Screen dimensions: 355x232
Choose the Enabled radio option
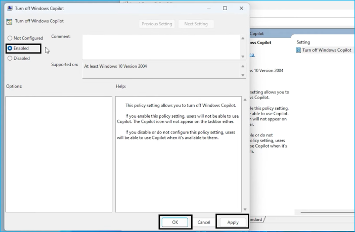click(10, 49)
